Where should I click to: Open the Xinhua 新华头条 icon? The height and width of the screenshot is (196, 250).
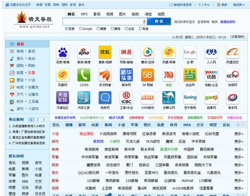[x=126, y=75]
